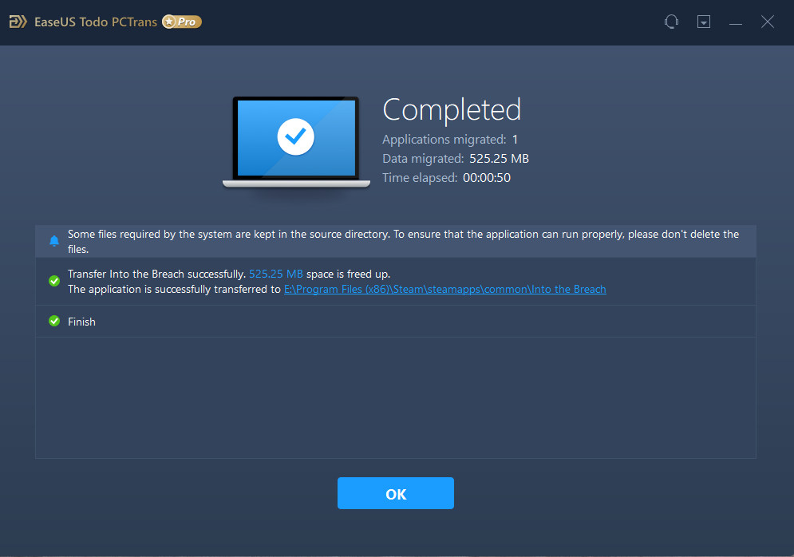Screen dimensions: 794x557
Task: Open the support headset icon
Action: point(671,22)
